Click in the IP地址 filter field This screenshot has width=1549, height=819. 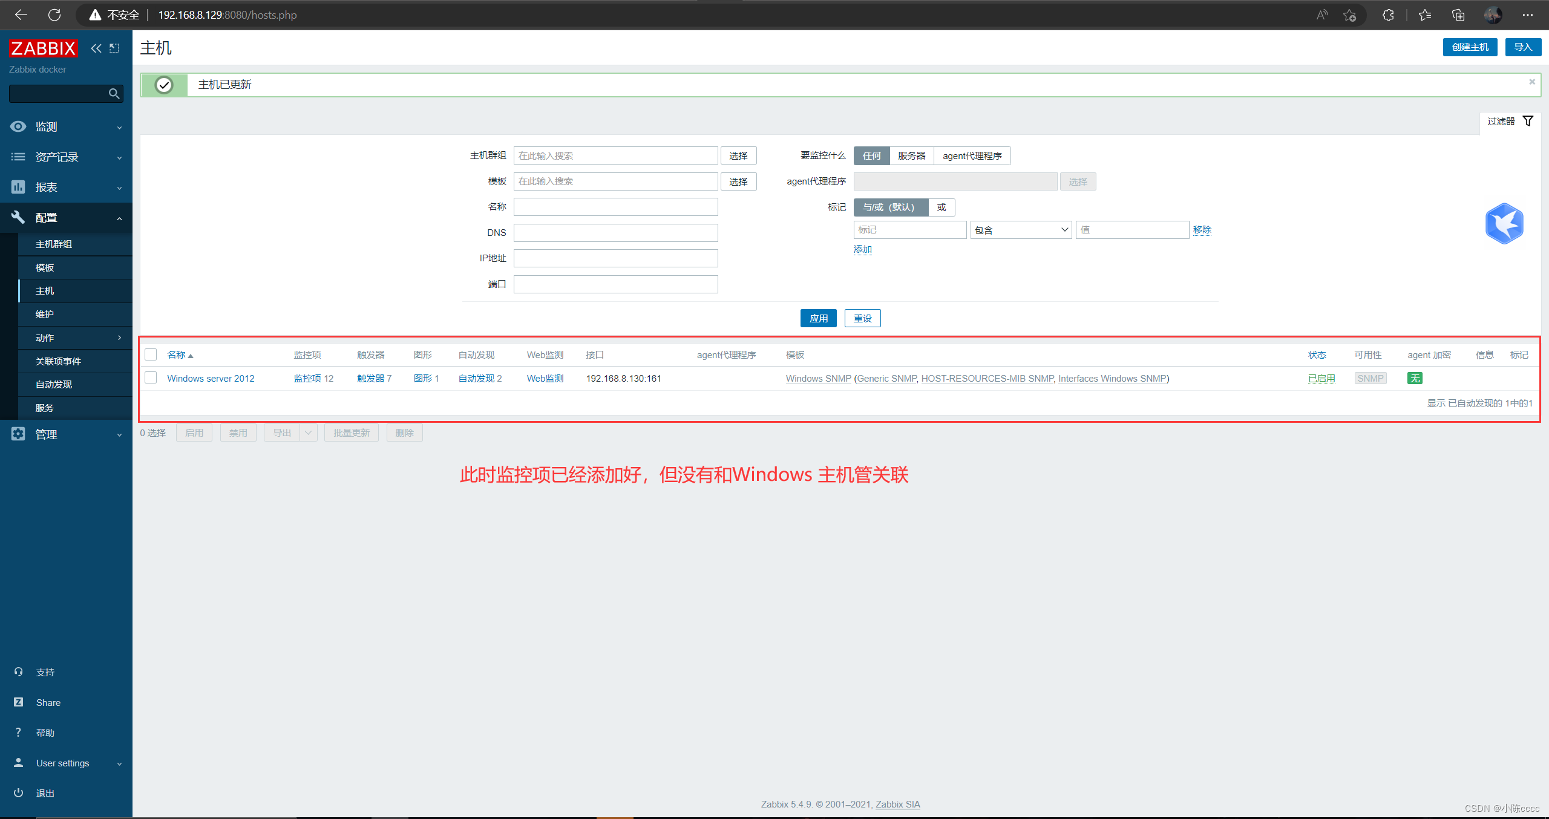click(615, 258)
